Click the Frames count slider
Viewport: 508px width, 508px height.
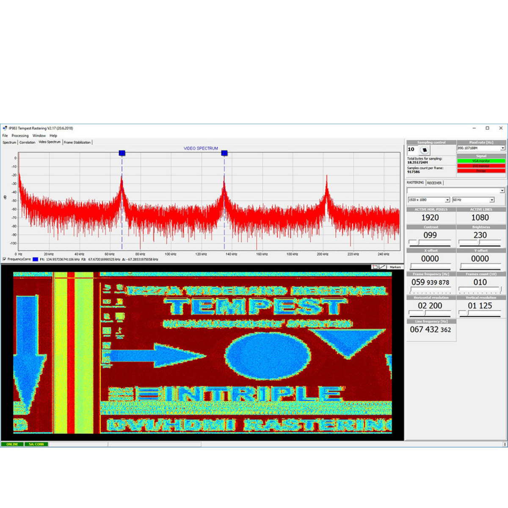[x=480, y=290]
